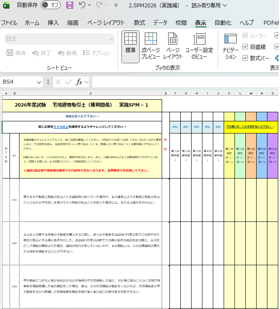Screen dimensions: 280x309
Task: Select the yellow 第1回判定 header cell
Action: pyautogui.click(x=229, y=155)
